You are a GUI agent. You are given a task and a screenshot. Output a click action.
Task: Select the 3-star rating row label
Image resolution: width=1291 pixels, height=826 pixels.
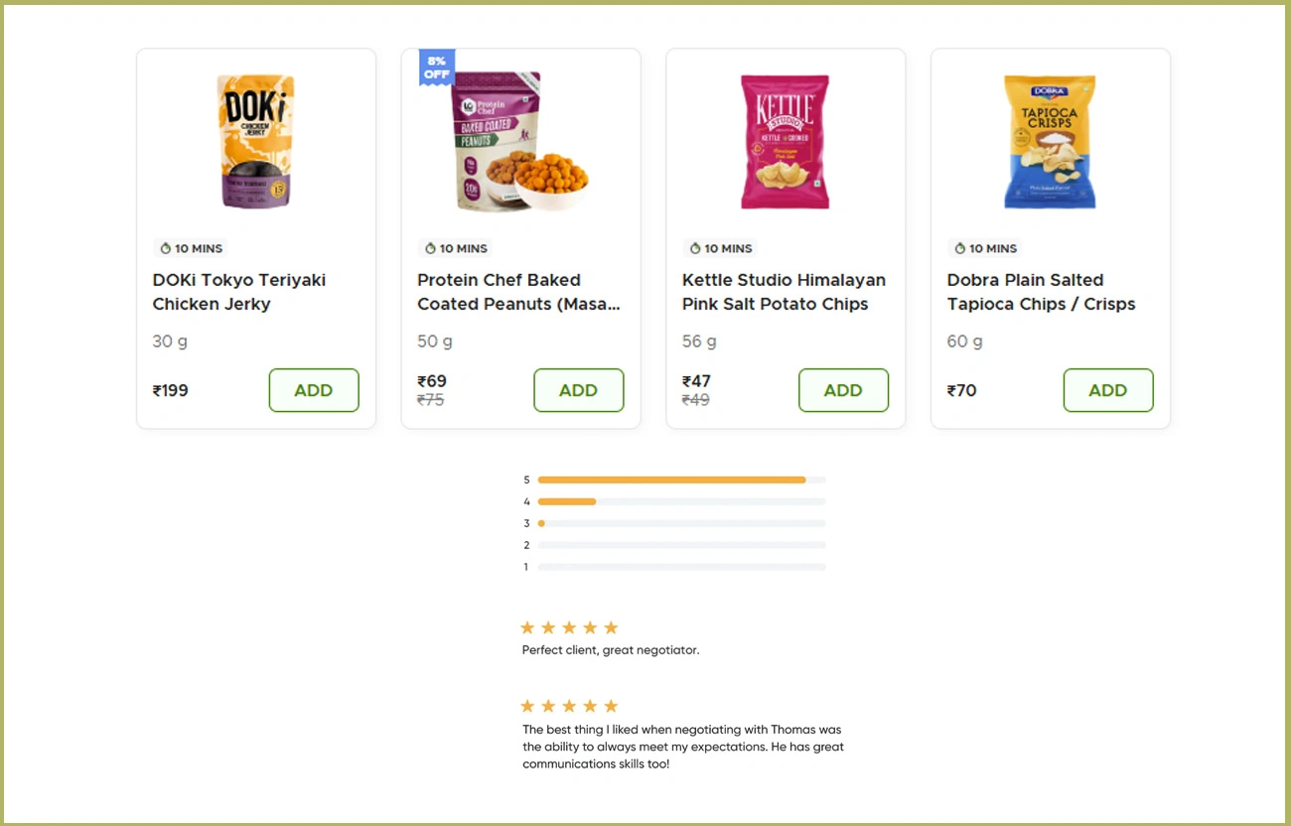click(526, 523)
